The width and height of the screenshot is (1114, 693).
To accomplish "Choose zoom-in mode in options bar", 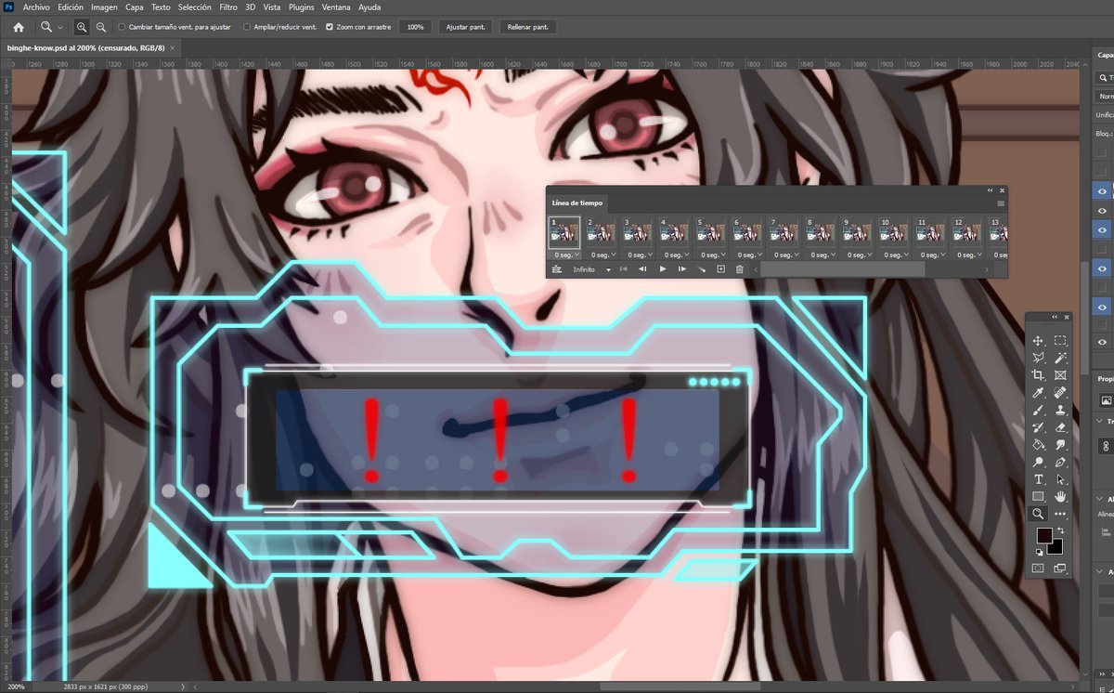I will 82,27.
